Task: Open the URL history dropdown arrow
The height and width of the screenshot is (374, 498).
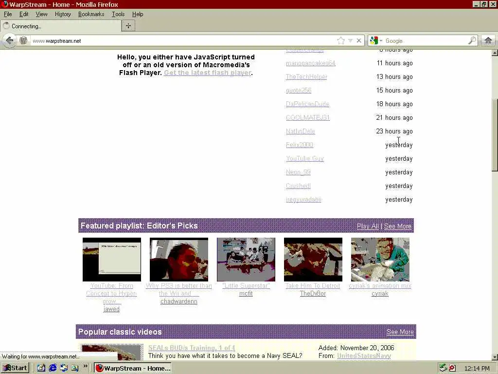Action: click(x=350, y=41)
